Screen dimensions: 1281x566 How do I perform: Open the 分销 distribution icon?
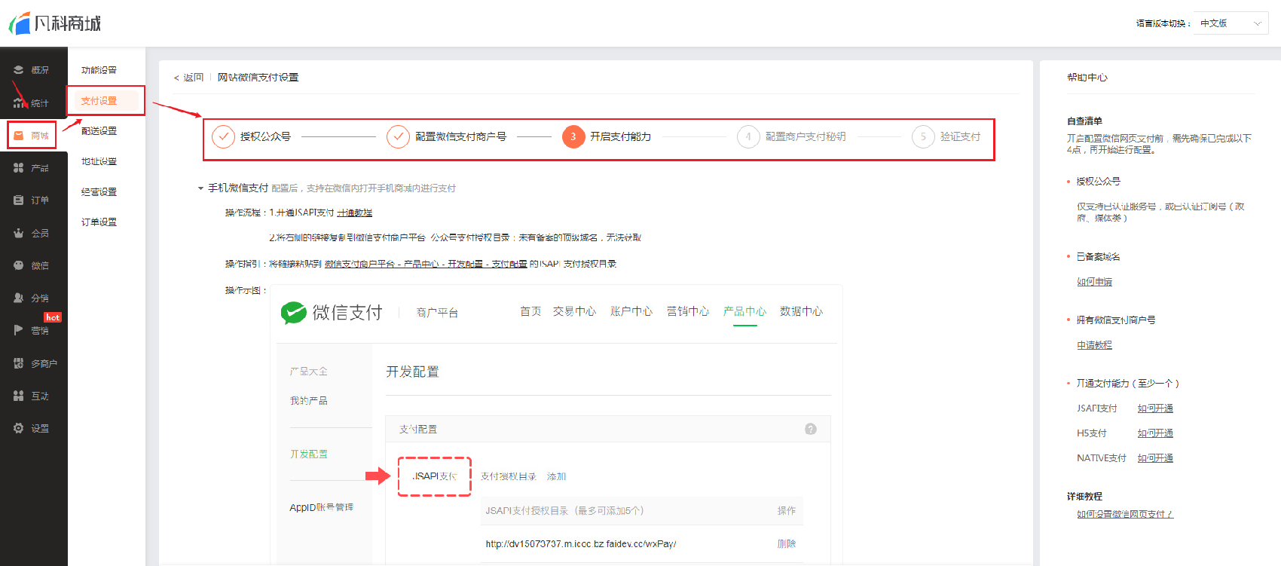coord(18,298)
